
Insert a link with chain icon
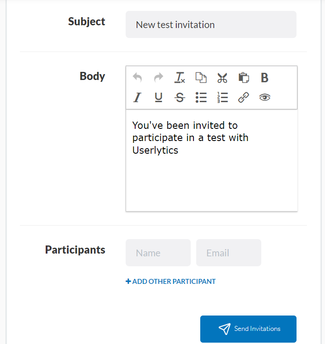(x=244, y=98)
